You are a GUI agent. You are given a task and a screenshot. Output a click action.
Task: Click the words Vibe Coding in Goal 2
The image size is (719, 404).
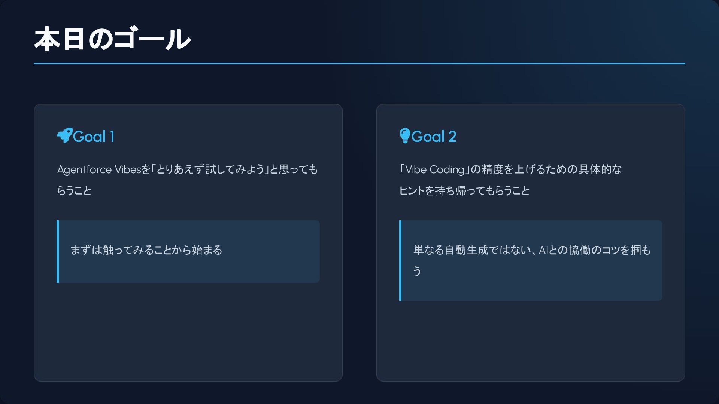pos(435,170)
